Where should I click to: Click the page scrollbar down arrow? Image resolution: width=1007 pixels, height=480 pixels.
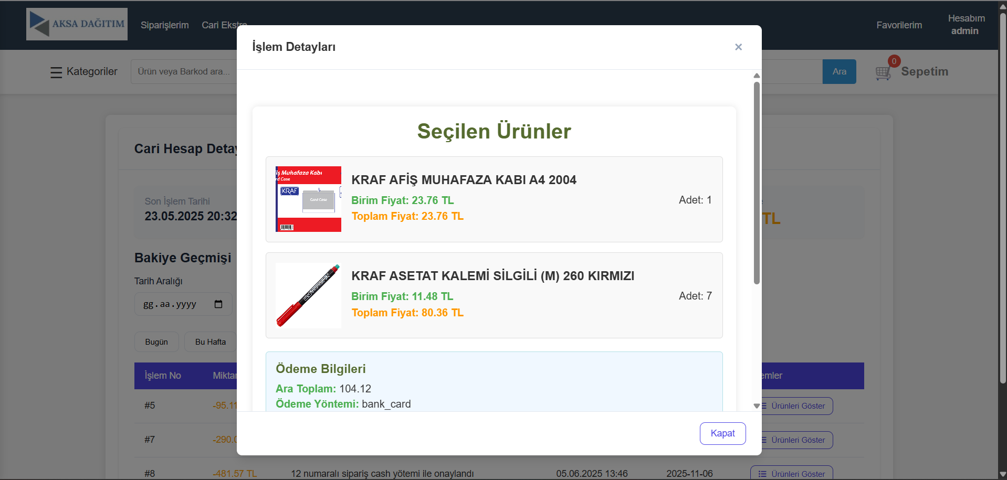click(x=1002, y=475)
